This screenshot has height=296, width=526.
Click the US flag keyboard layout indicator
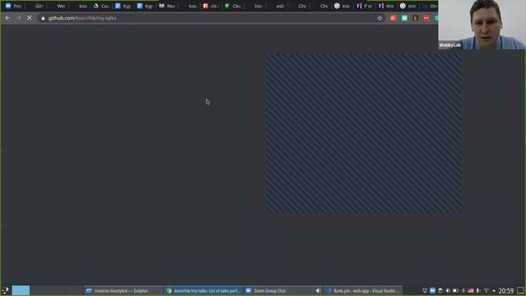pos(471,290)
